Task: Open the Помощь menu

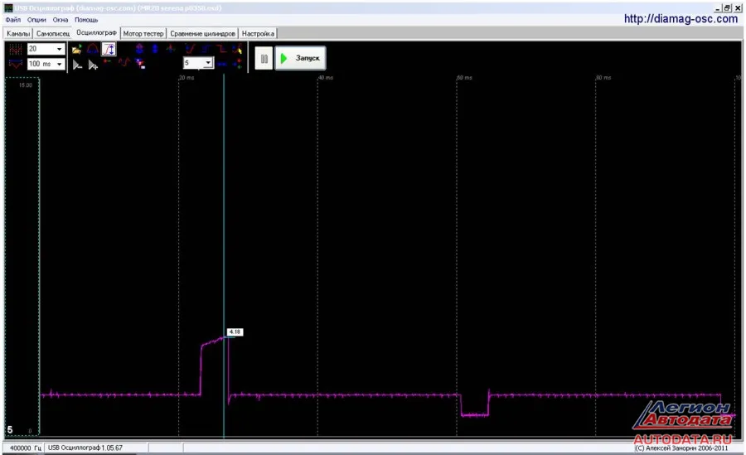Action: 86,20
